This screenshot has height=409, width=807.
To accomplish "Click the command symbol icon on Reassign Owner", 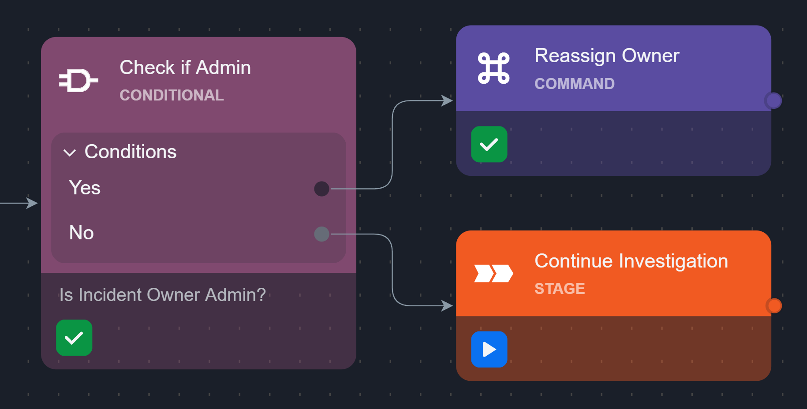I will tap(493, 68).
